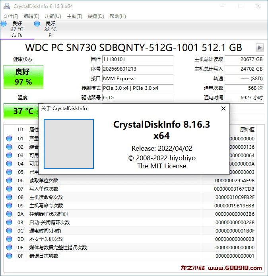Viewport: 268px width, 276px height.
Task: Open the 帮助(H) menu
Action: tap(118, 16)
